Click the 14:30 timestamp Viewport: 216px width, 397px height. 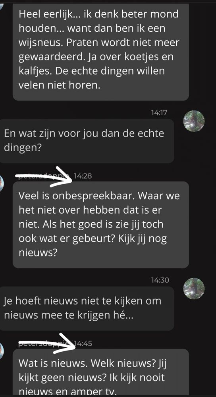point(160,280)
